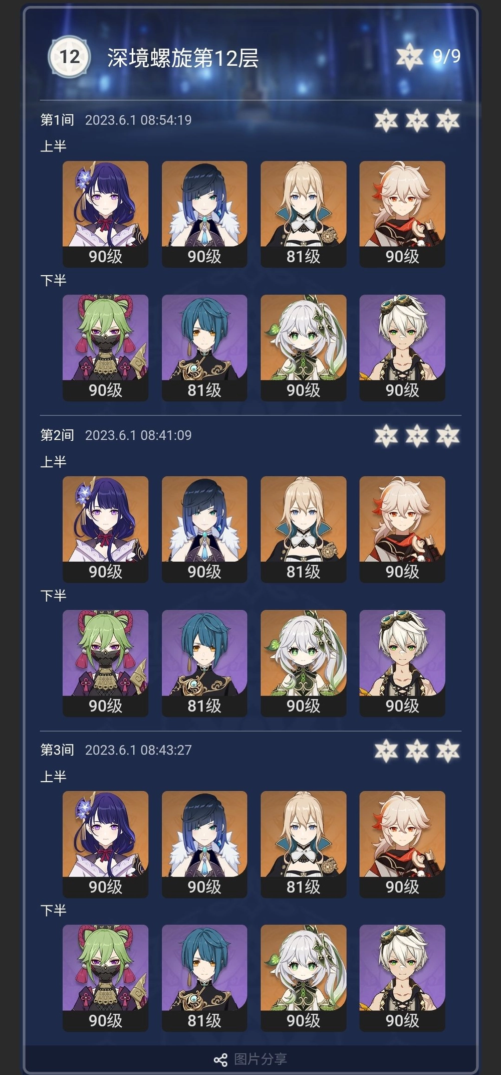Select Raiden Shogun in chamber 3 first half

pos(105,844)
